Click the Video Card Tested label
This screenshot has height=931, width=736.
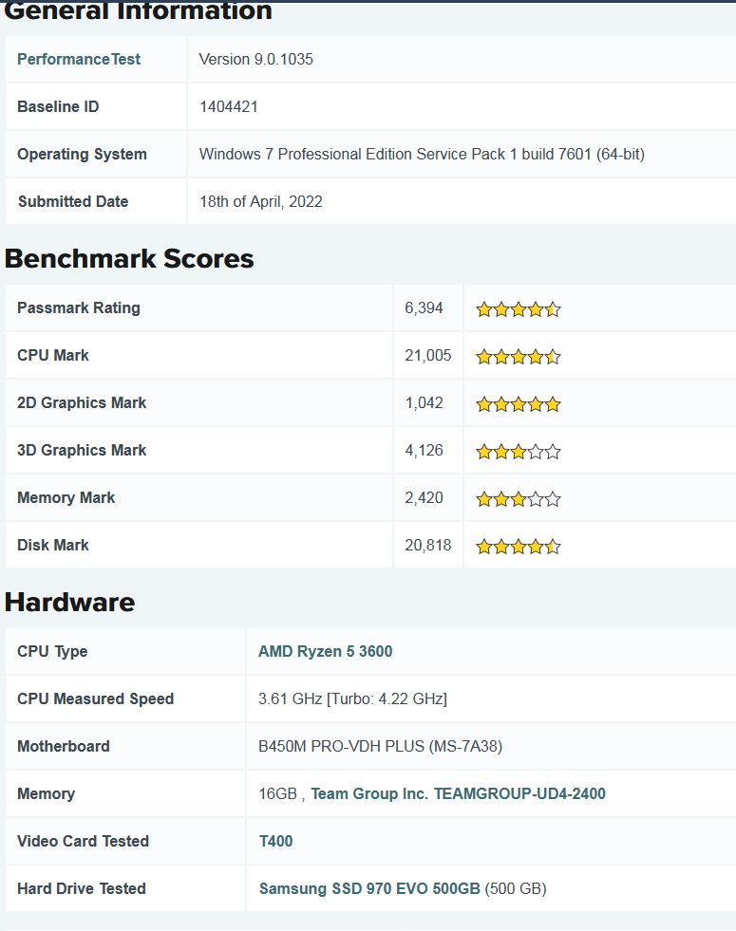click(84, 842)
